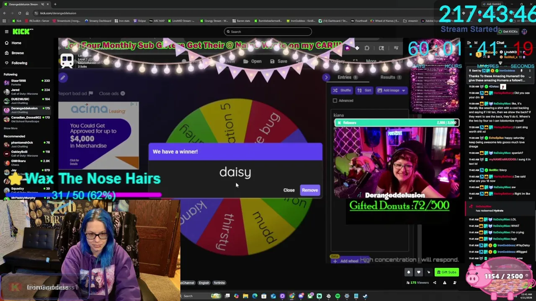Click the fortnite tag
Screen dimensions: 536x301
pyautogui.click(x=219, y=283)
